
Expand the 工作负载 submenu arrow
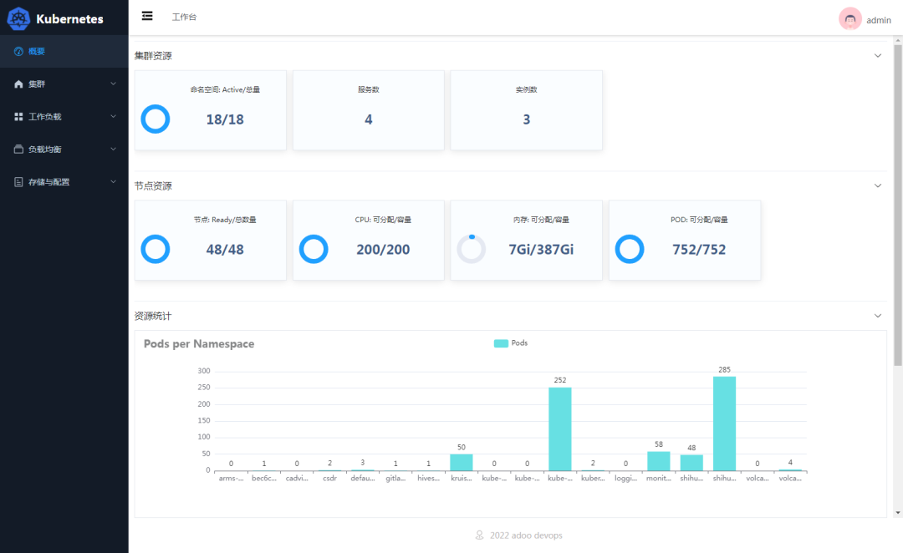point(114,117)
